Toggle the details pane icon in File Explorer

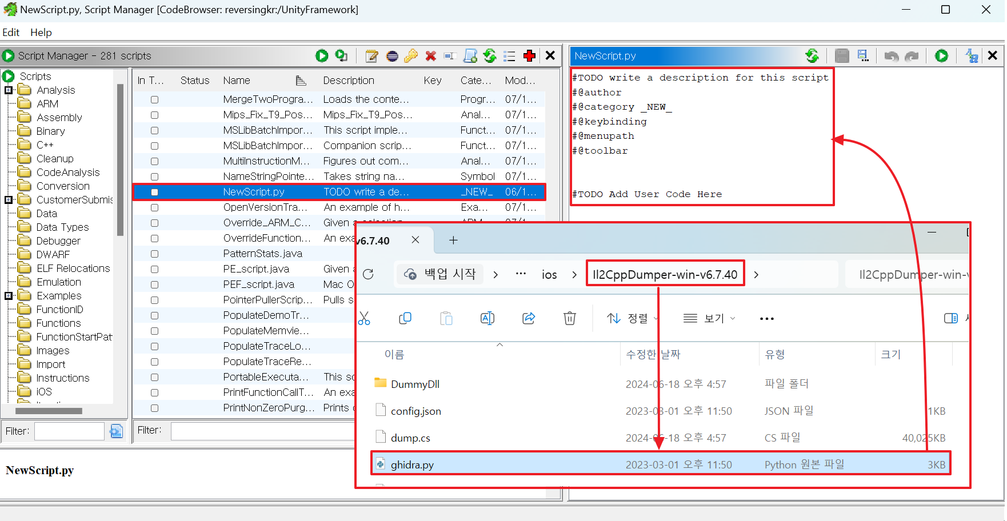(951, 318)
